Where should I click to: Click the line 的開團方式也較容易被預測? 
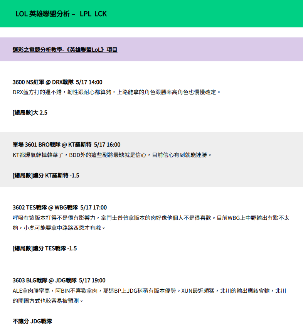click(48, 301)
